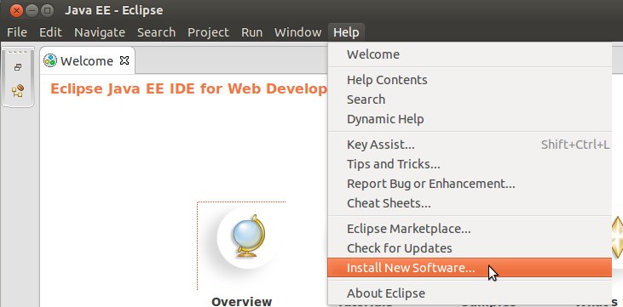
Task: Click the Overview globe icon
Action: coord(248,237)
